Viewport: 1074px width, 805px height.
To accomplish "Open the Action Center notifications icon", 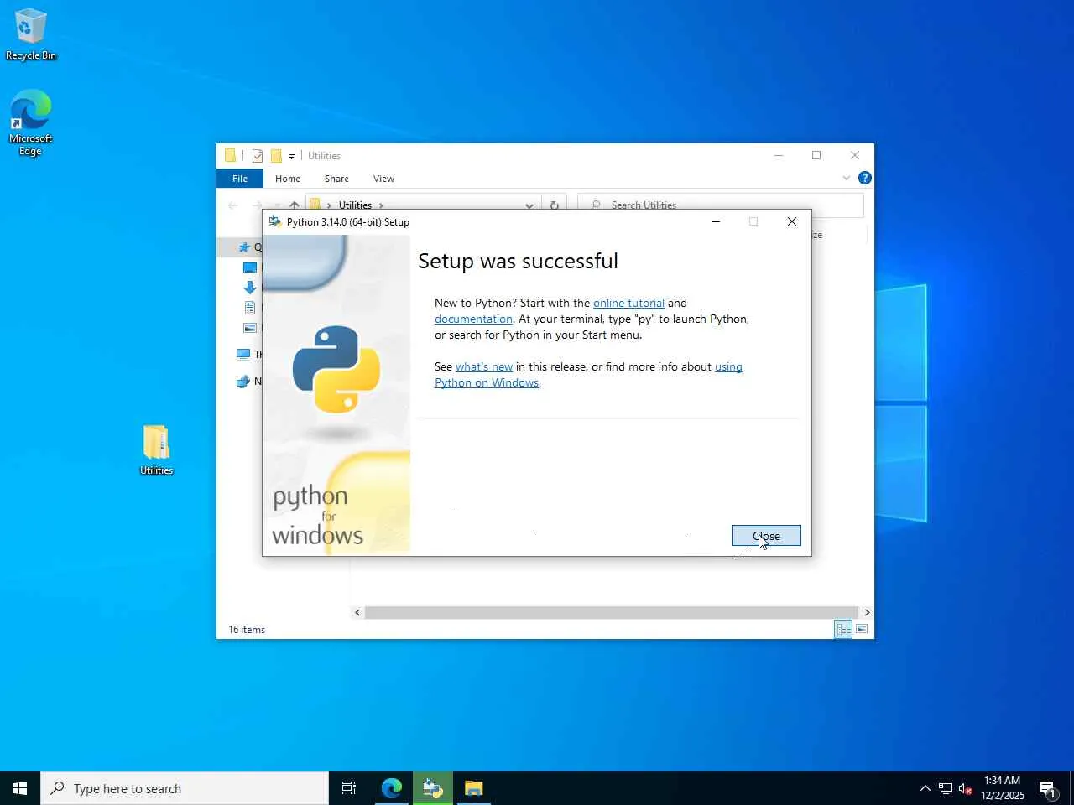I will [x=1048, y=788].
